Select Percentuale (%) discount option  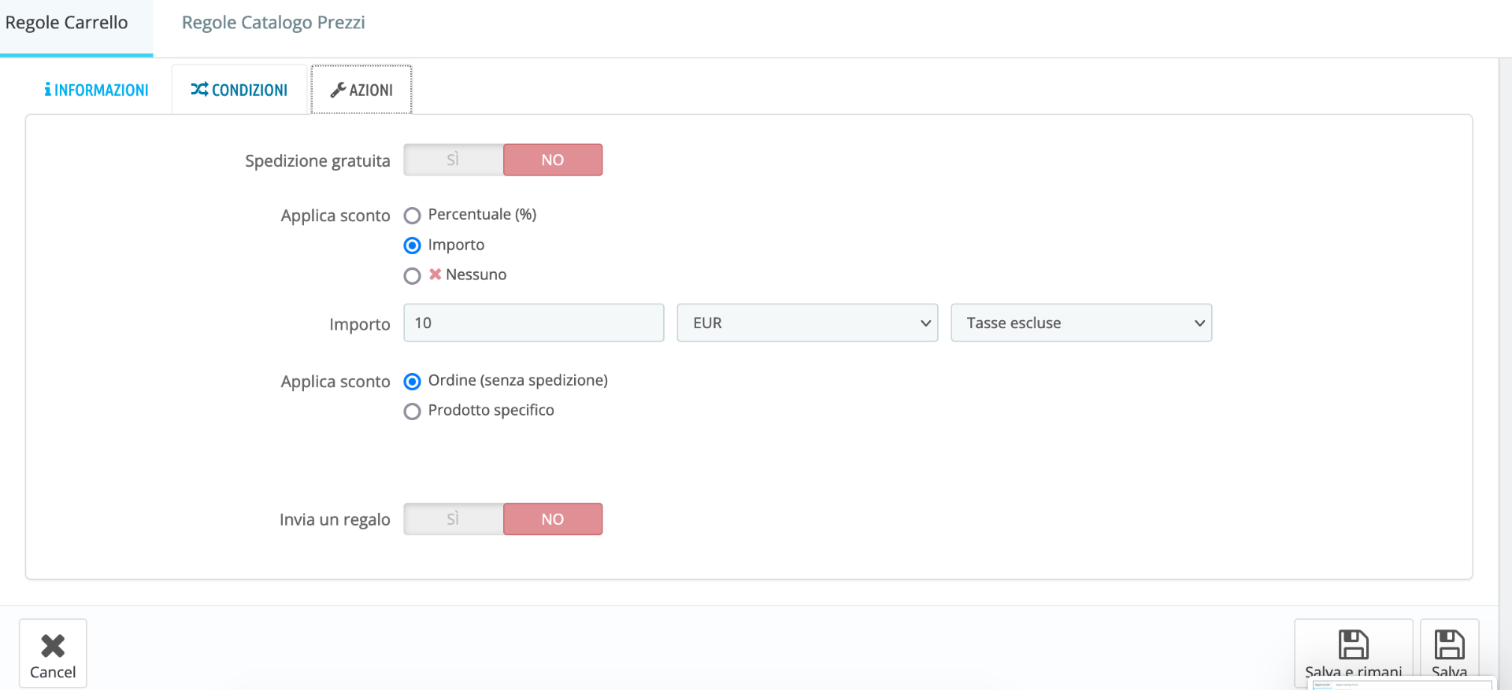[412, 216]
